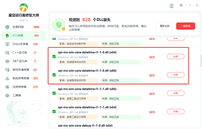Click the 全面扫描 shield icon
The width and height of the screenshot is (202, 129).
point(7,27)
